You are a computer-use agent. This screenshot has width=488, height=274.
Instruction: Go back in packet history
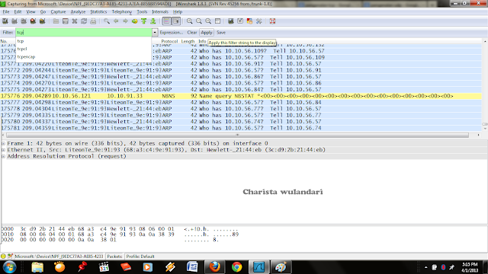[116, 21]
